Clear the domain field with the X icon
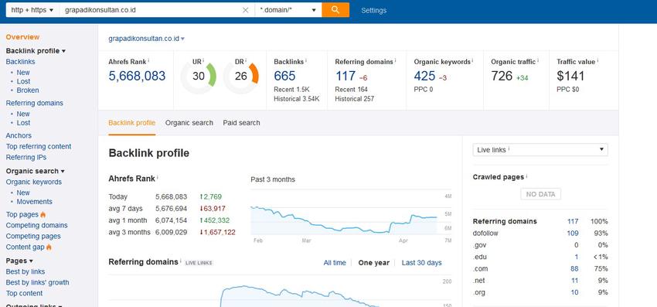 click(x=246, y=10)
